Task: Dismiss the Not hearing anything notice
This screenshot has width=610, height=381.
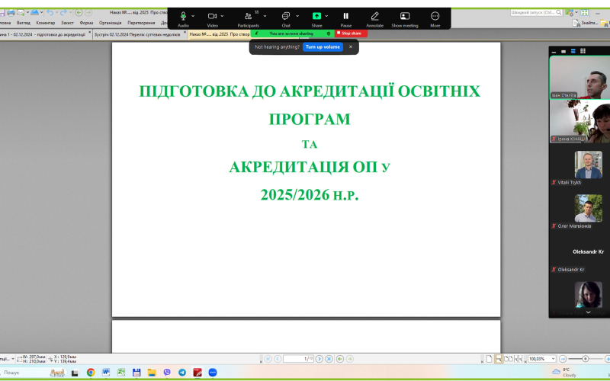Action: point(351,46)
